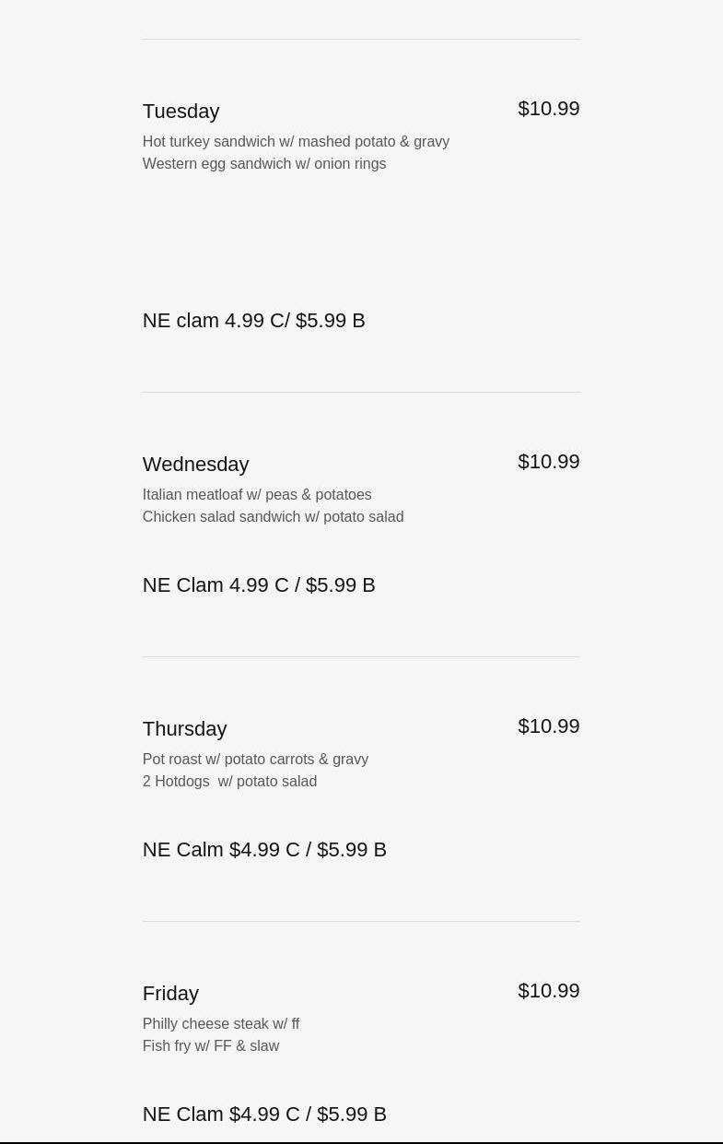Click the NE clam 4.99 C/ $5.99 B text
723x1144 pixels.
click(x=254, y=320)
